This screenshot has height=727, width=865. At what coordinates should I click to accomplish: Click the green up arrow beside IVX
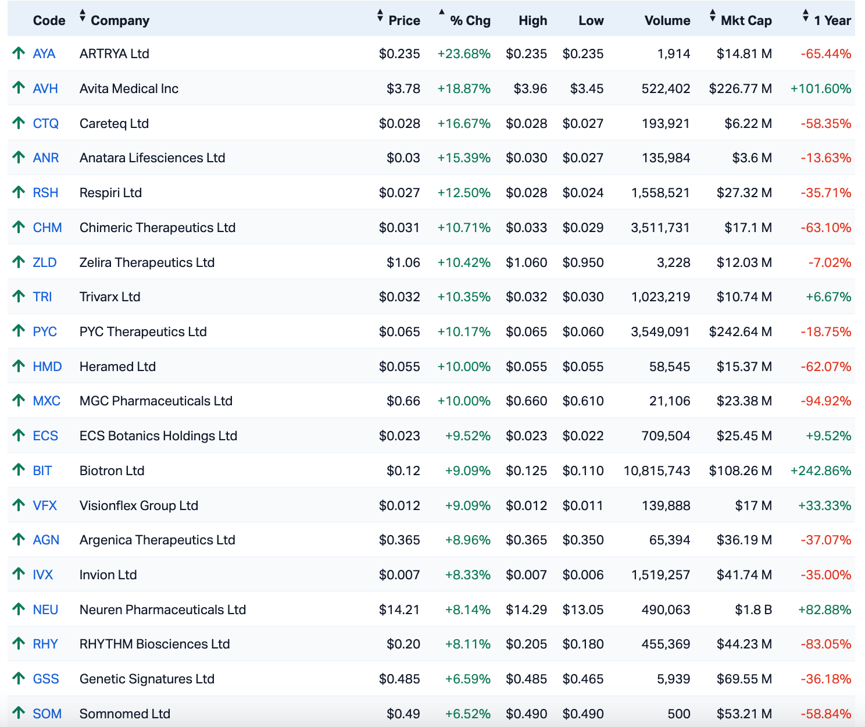19,574
